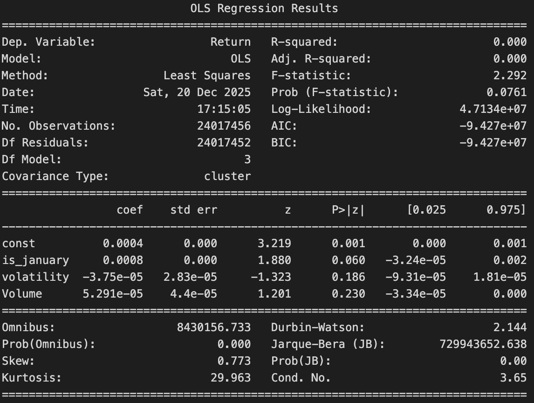The height and width of the screenshot is (403, 534).
Task: Click the volatility coefficient -3.75e-05
Action: click(x=113, y=277)
